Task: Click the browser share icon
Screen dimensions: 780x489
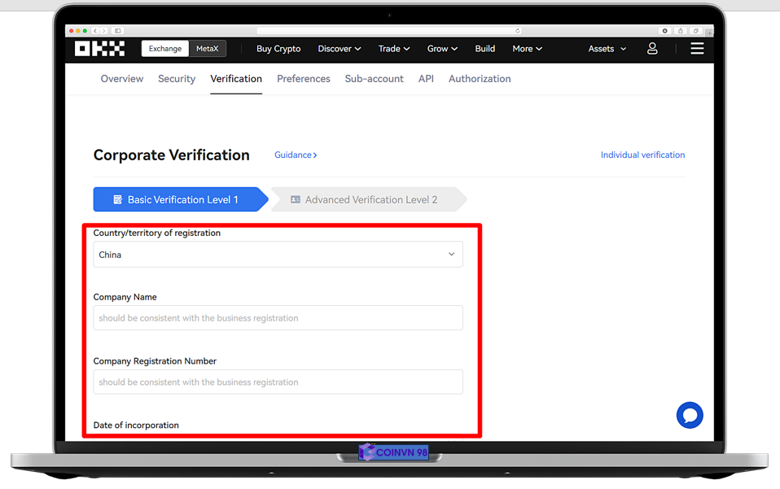Action: 681,31
